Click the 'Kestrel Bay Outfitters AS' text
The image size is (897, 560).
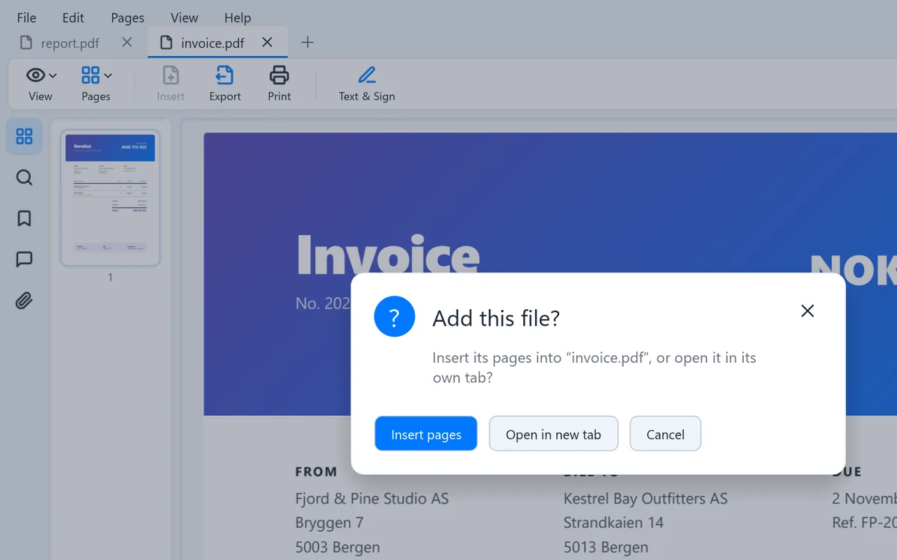coord(645,499)
